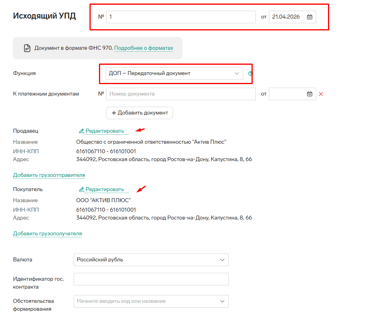Click the document icon in the ФНС 970 banner
This screenshot has width=384, height=321.
click(27, 48)
